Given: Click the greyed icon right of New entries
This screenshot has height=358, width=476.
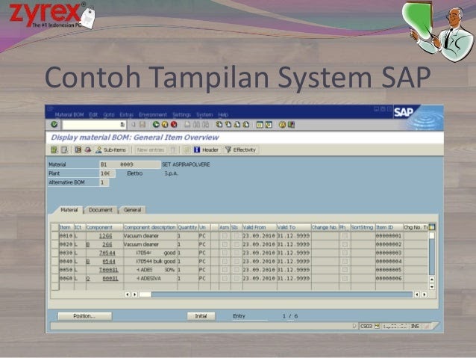Looking at the screenshot, I should coord(173,149).
